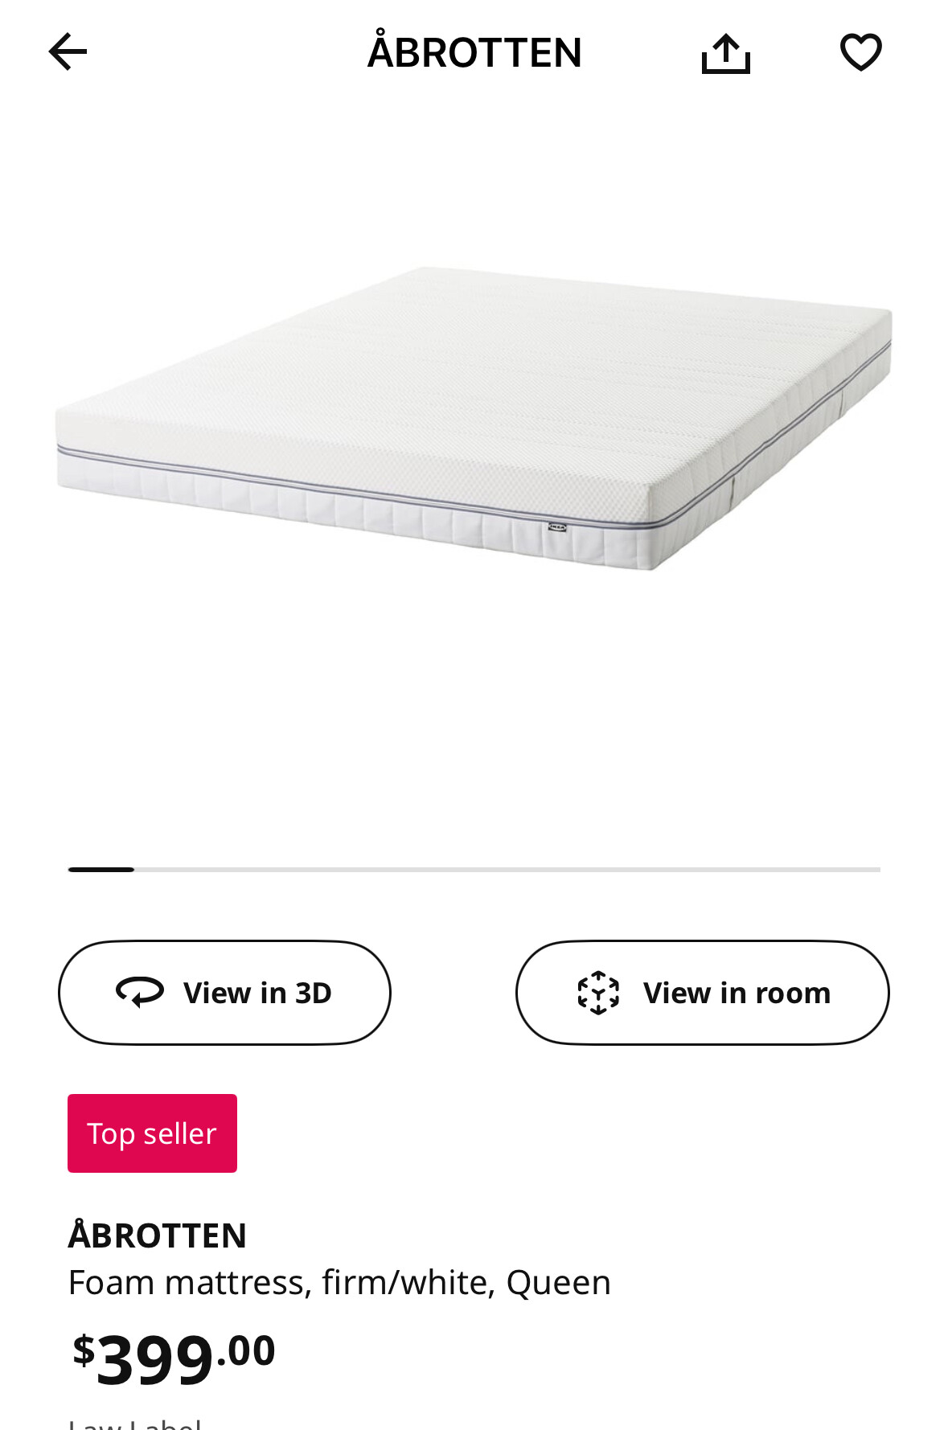Open the View in 3D button
This screenshot has width=948, height=1430.
pyautogui.click(x=224, y=993)
